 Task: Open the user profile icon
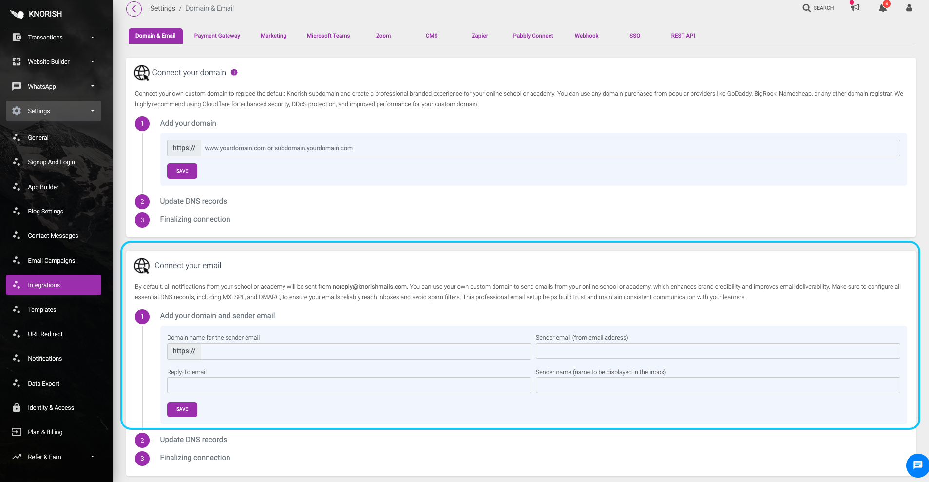coord(909,8)
